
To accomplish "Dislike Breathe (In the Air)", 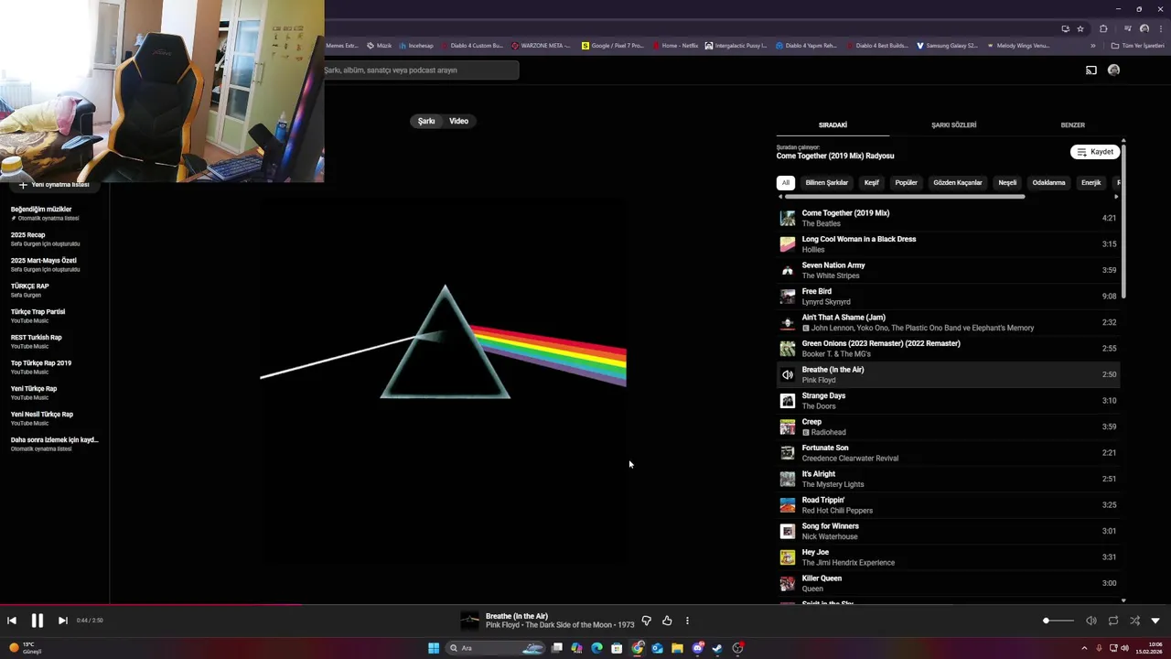I will pos(646,621).
